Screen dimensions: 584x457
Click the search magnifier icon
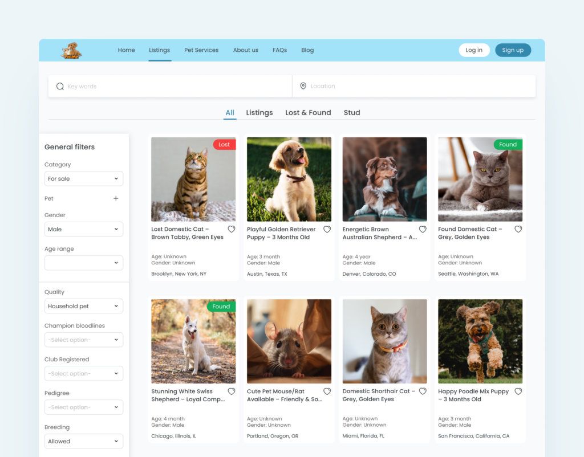point(60,87)
